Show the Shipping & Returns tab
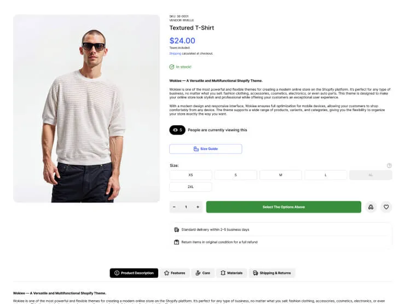 point(271,273)
